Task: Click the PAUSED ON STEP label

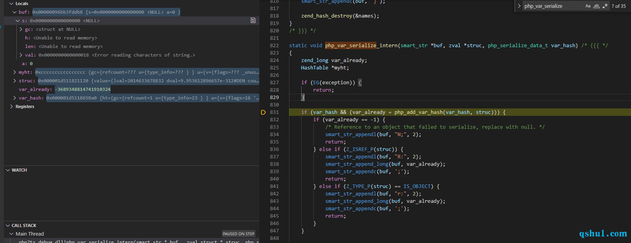Action: [239, 234]
